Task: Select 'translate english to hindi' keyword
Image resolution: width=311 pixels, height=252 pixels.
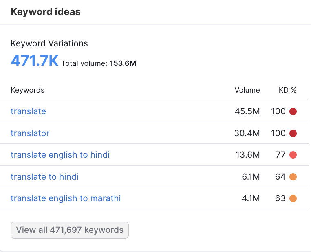Action: (60, 155)
